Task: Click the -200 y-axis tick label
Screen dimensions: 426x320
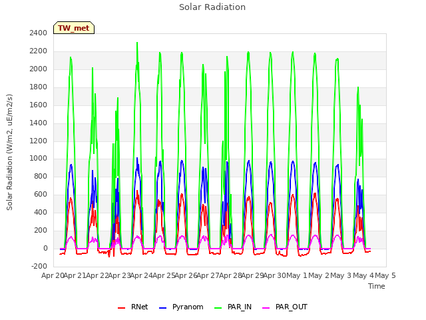Action: [39, 266]
